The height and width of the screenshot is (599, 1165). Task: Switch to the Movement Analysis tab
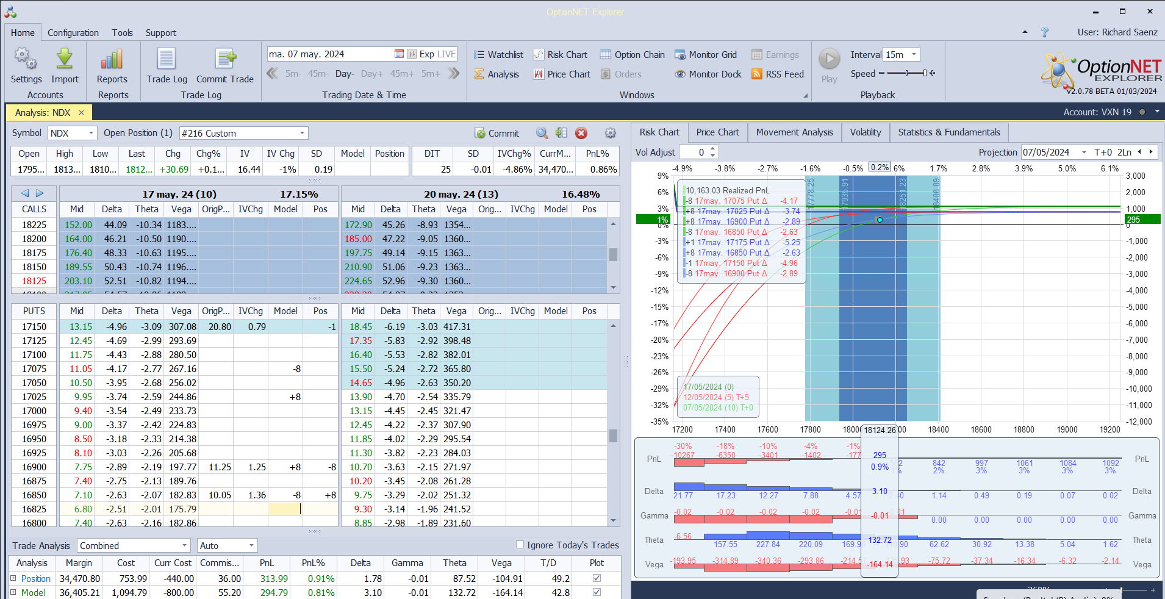click(x=794, y=132)
